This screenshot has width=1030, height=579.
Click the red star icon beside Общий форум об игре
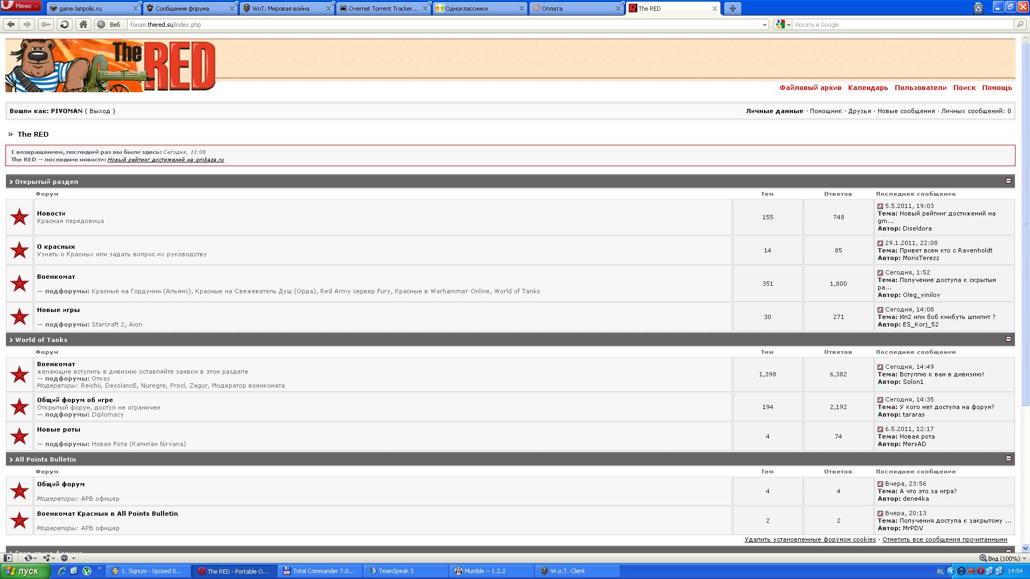pos(20,407)
